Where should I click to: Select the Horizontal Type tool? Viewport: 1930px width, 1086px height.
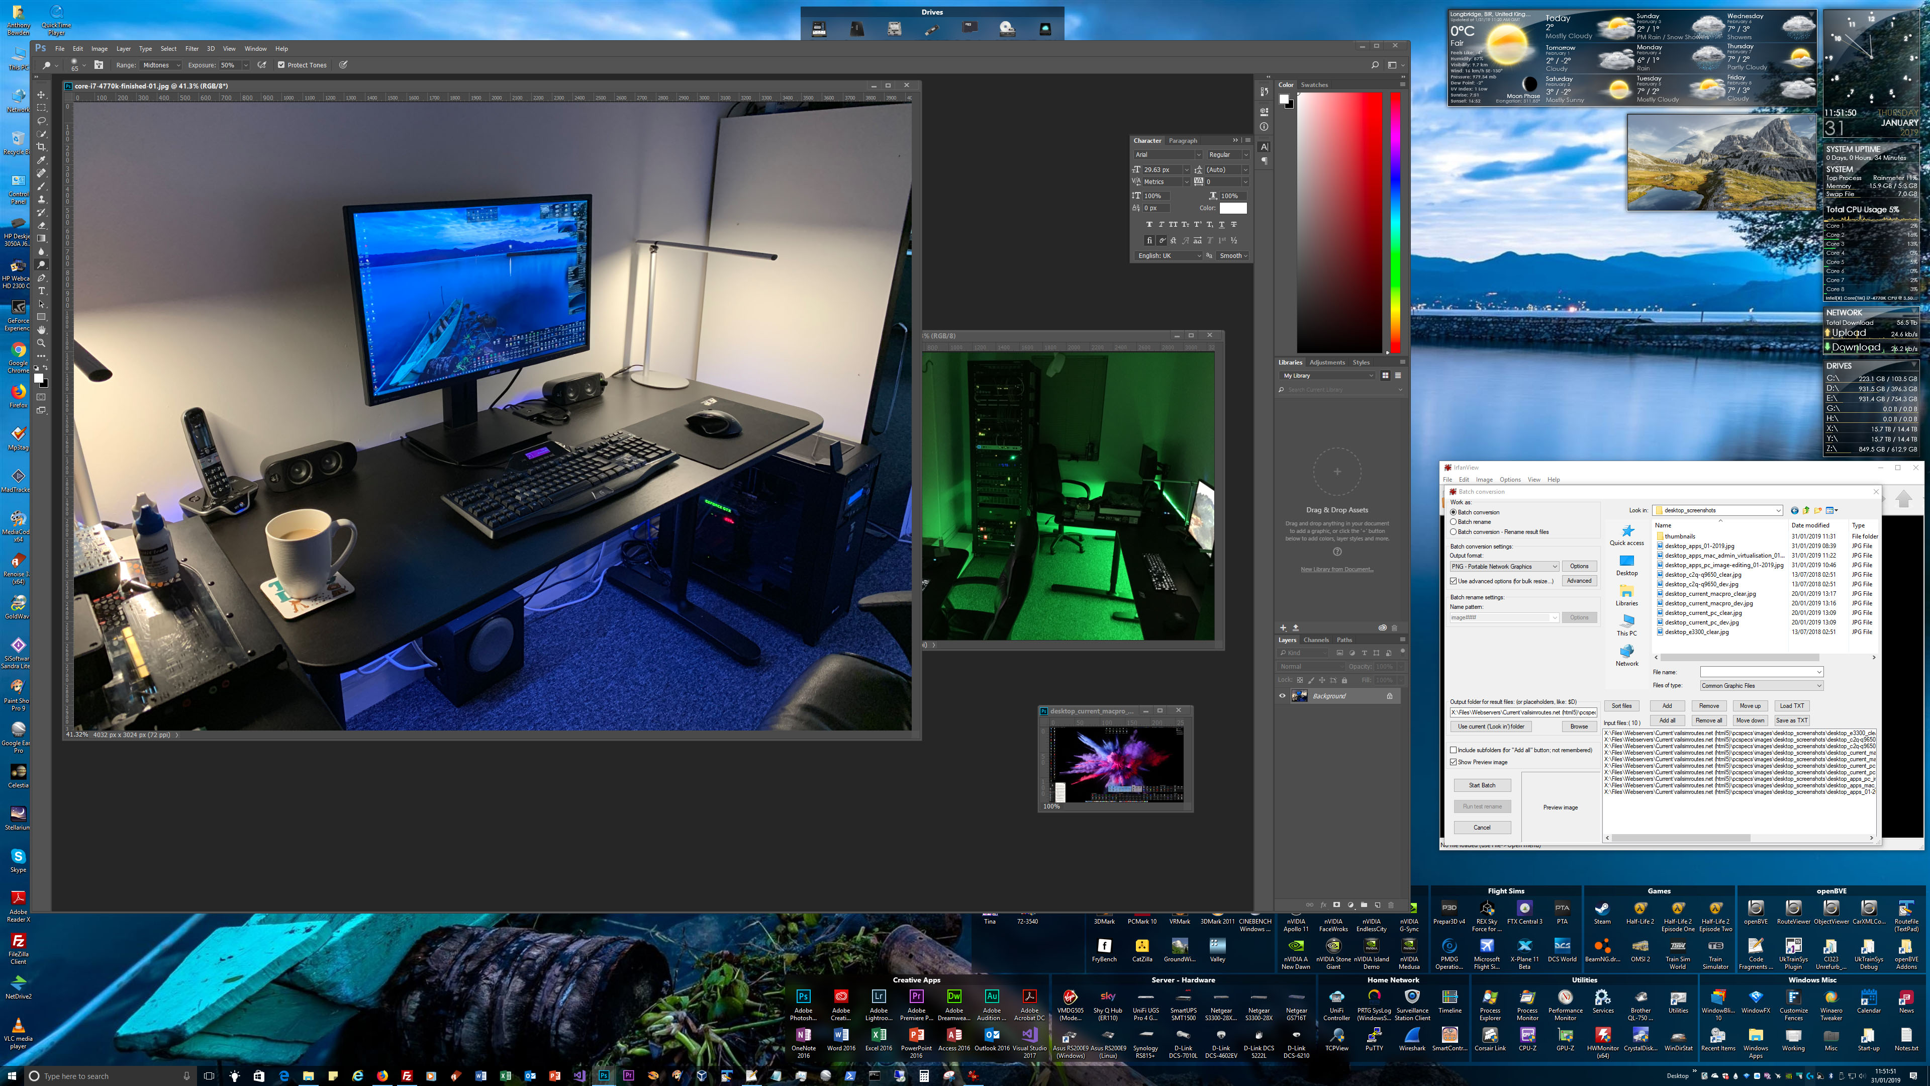41,291
